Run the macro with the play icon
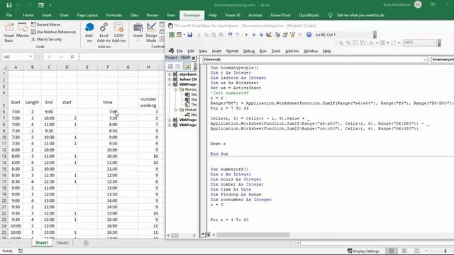Viewport: 454px width, 255px height. 246,35
